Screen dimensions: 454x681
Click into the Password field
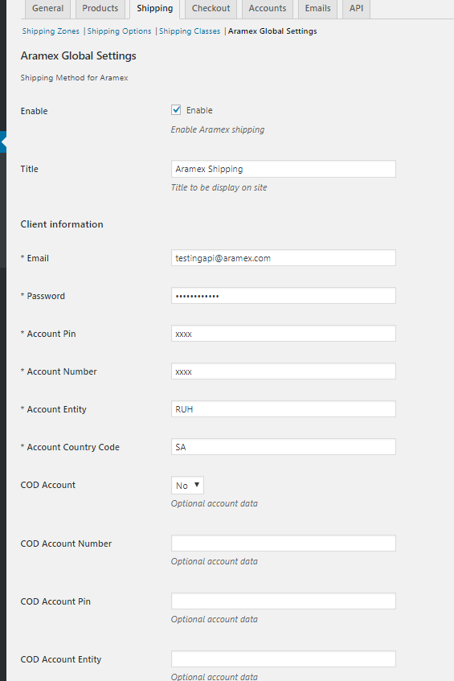284,296
